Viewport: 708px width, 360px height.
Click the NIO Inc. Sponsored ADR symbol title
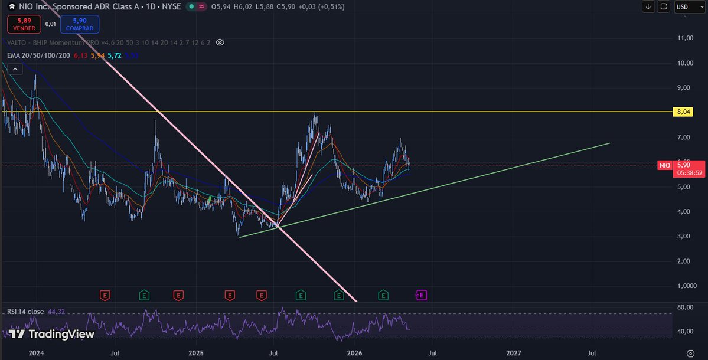(80, 6)
